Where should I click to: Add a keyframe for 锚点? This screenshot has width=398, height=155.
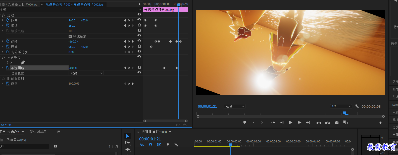129,47
